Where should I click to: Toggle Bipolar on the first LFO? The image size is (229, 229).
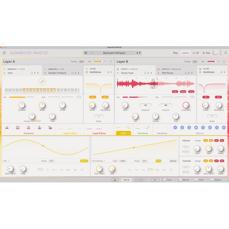tap(84, 161)
